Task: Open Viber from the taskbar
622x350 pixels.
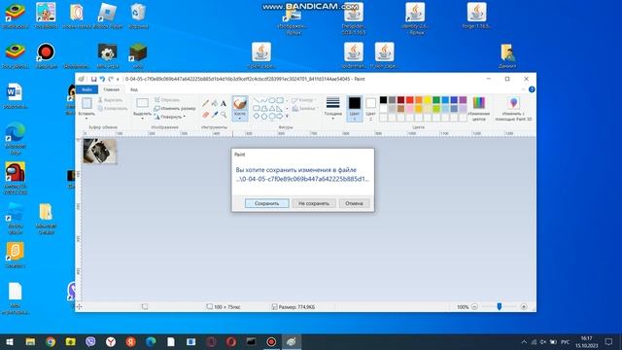Action: [x=90, y=341]
